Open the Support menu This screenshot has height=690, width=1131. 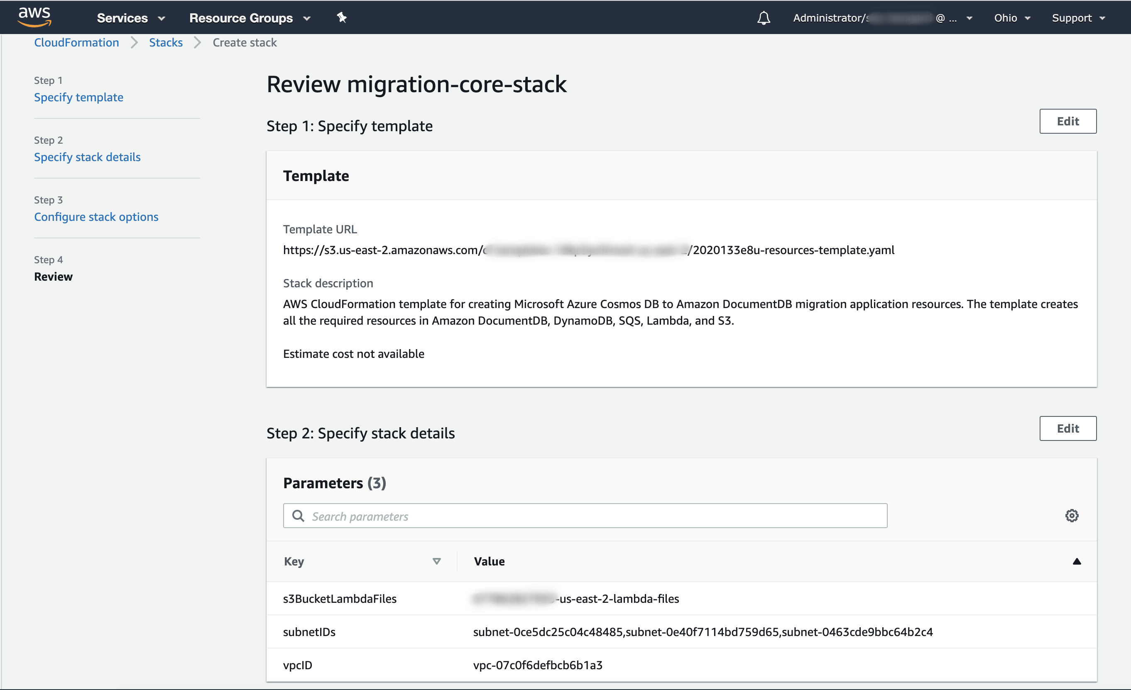pyautogui.click(x=1078, y=18)
